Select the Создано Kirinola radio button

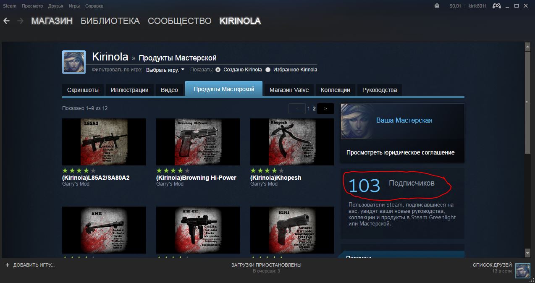coord(218,70)
